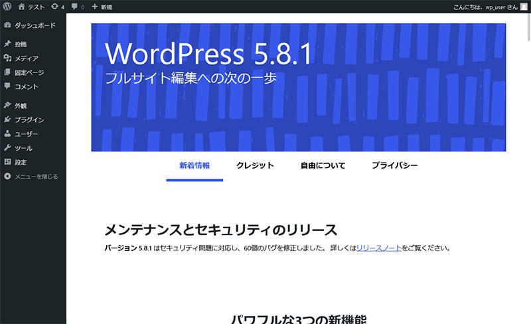This screenshot has height=324, width=531.
Task: Click 新規 in the admin bar
Action: point(106,7)
